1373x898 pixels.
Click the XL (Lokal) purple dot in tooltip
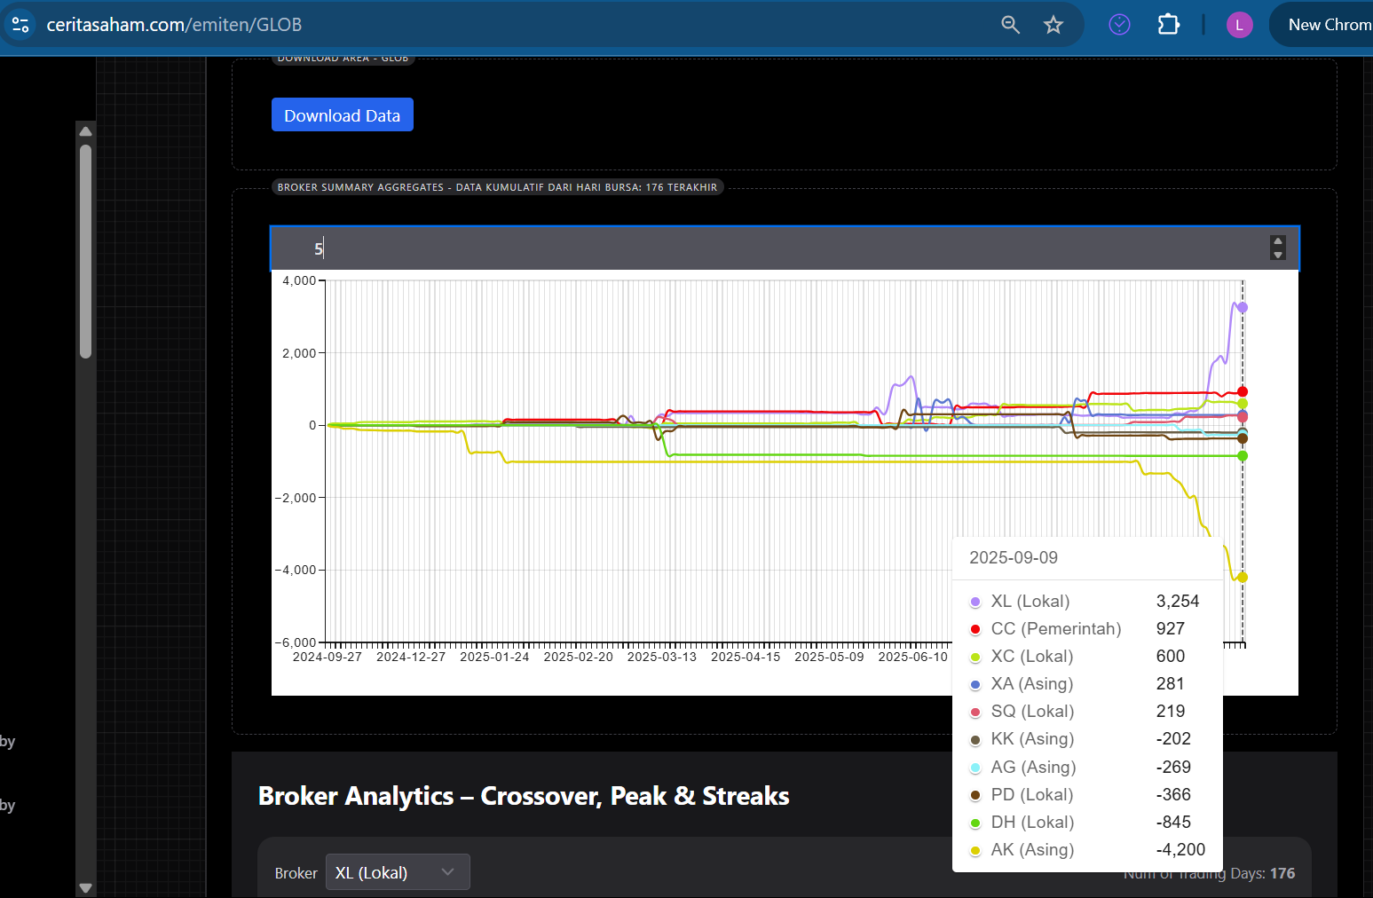[x=975, y=602]
